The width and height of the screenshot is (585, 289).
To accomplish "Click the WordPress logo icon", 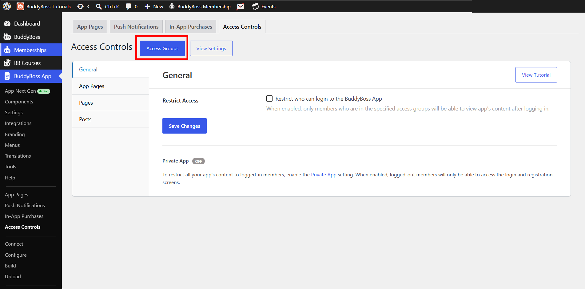I will pos(7,6).
